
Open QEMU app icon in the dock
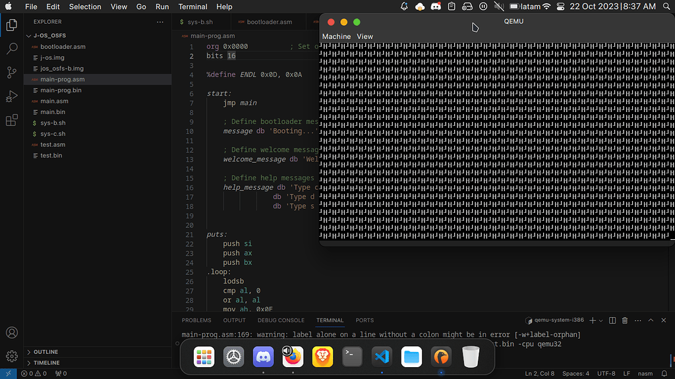[x=441, y=357]
